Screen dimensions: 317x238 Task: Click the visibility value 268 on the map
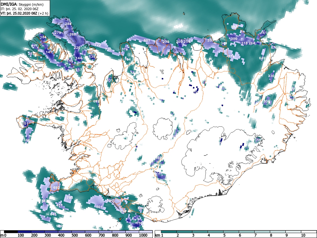(x=73, y=34)
